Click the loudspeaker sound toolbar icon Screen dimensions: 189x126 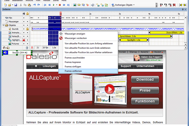pos(93,5)
